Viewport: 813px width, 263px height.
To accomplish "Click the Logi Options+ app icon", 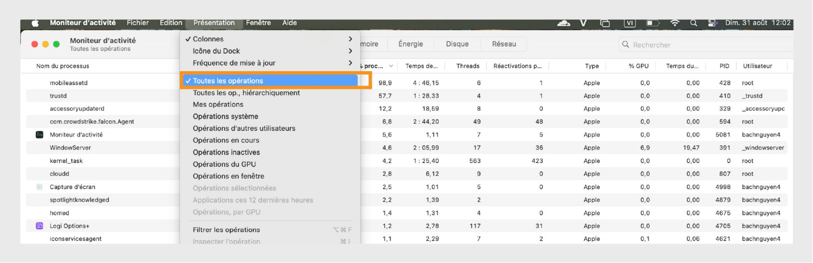I will (x=39, y=226).
